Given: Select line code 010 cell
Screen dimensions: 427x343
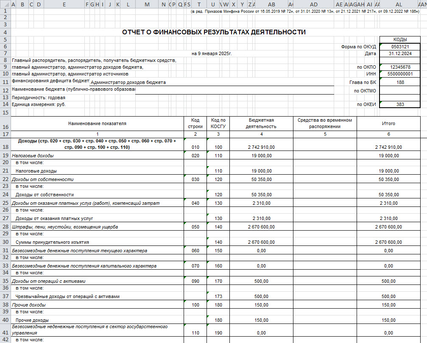Looking at the screenshot, I should [195, 144].
